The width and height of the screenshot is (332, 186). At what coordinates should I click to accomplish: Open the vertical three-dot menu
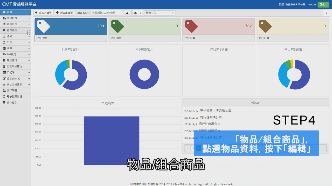pos(327,13)
